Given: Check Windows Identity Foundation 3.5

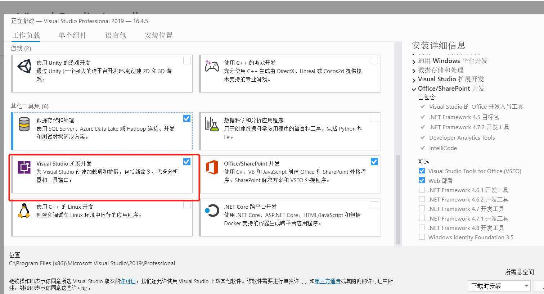Looking at the screenshot, I should (x=422, y=237).
